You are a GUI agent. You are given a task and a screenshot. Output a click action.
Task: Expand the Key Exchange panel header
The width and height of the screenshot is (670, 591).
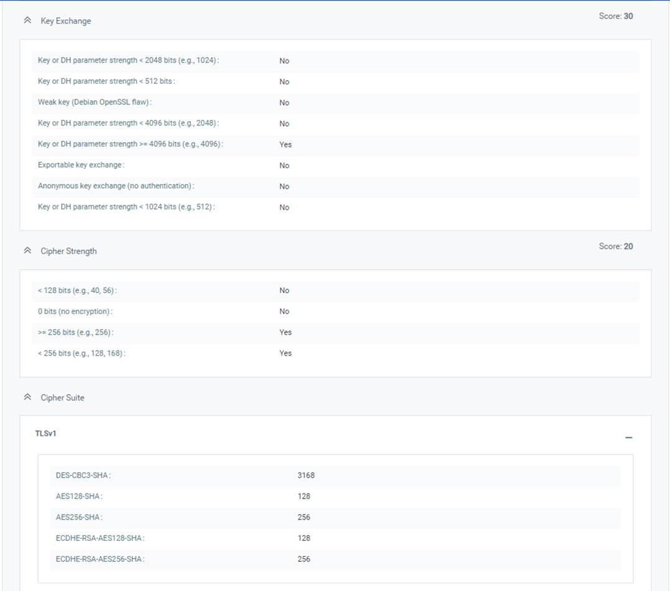[65, 20]
